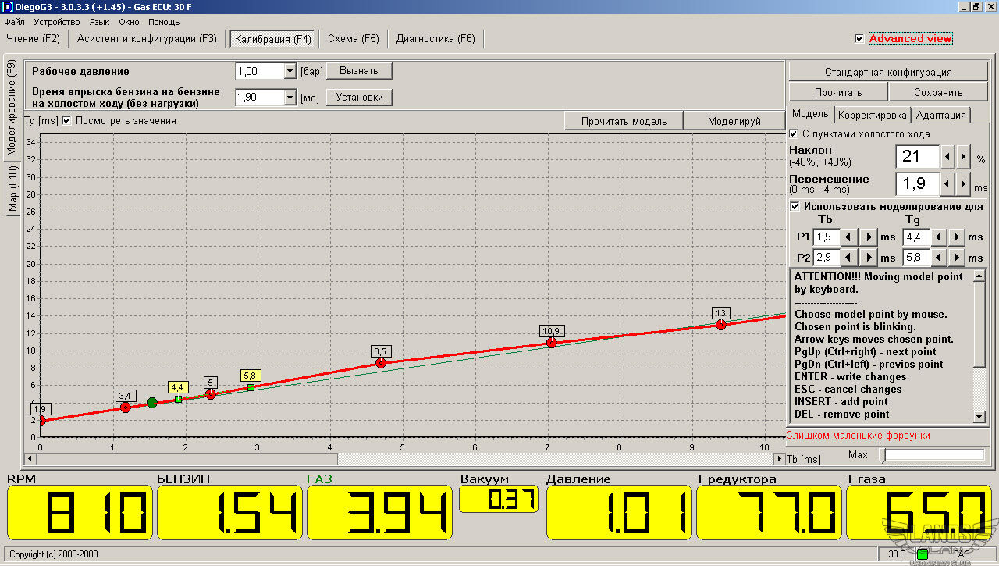Increase P1 Tg value with right arrow
Viewport: 999px width, 566px height.
957,237
